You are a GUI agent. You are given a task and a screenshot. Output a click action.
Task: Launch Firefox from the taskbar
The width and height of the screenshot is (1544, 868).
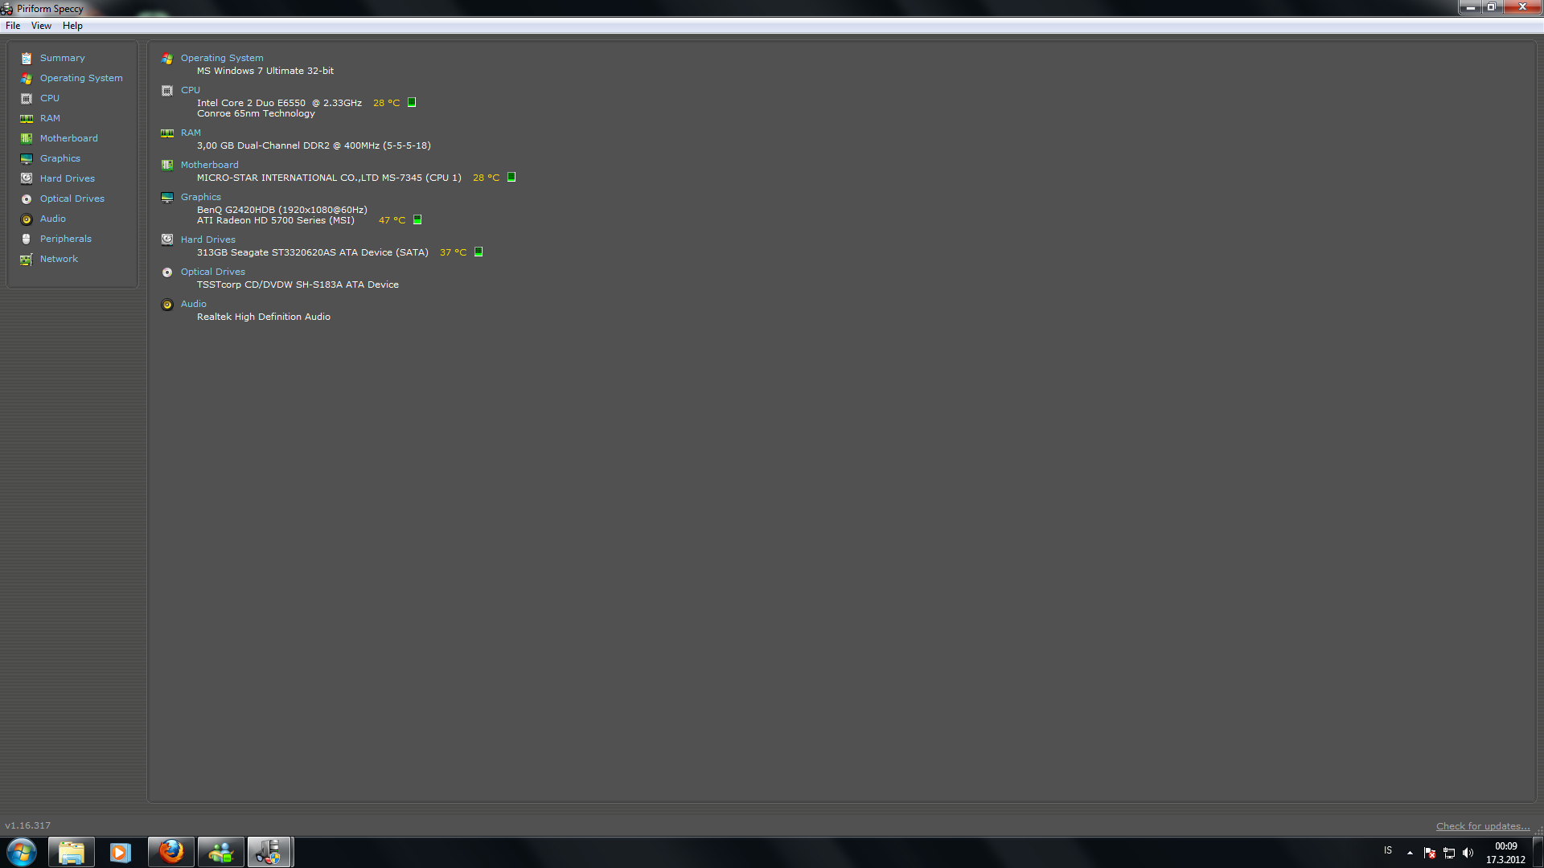click(x=170, y=852)
